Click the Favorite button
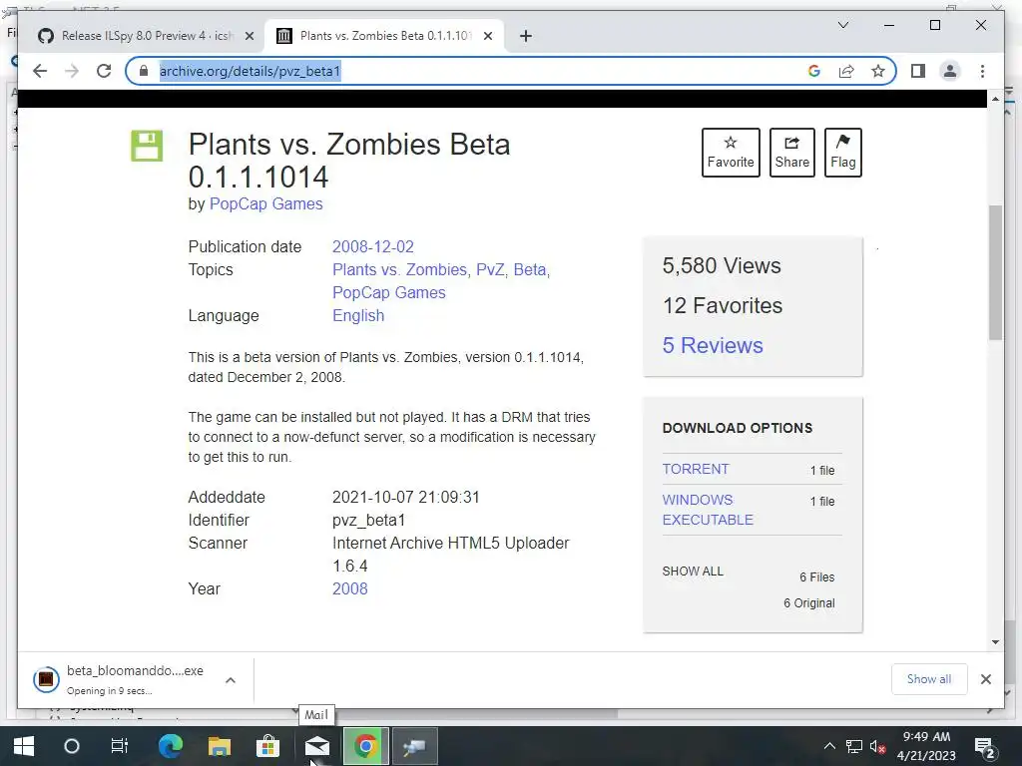1022x766 pixels. 731,153
